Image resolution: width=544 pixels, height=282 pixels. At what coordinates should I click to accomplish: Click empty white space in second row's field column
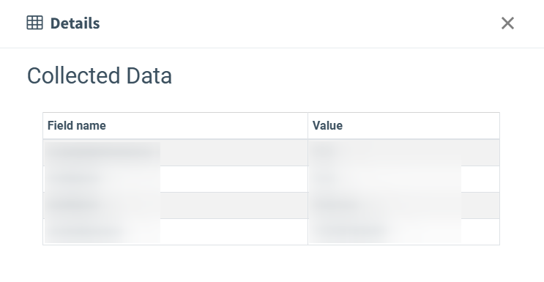(x=234, y=179)
